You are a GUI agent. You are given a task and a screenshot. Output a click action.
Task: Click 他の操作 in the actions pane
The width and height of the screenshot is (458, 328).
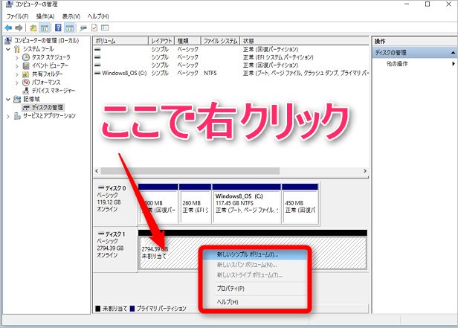point(397,63)
